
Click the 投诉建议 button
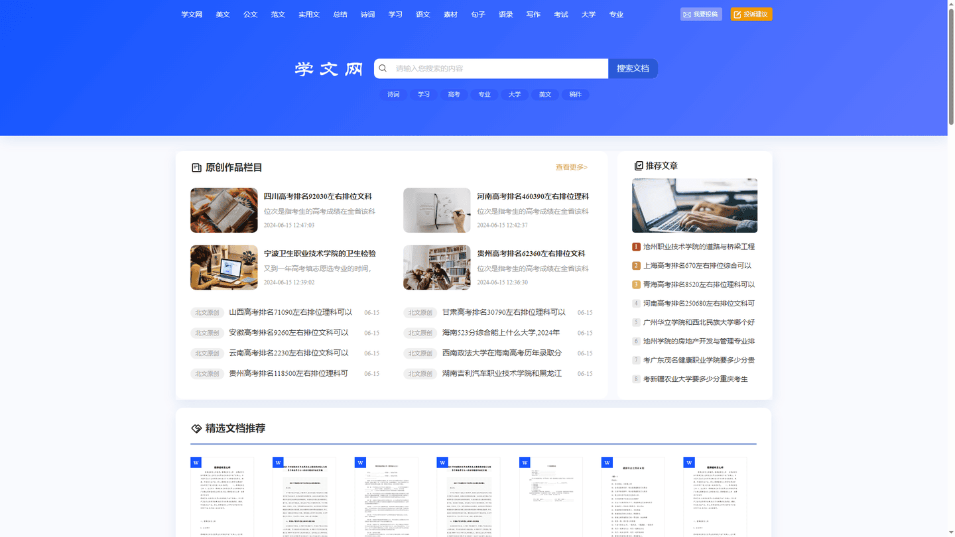pyautogui.click(x=751, y=15)
